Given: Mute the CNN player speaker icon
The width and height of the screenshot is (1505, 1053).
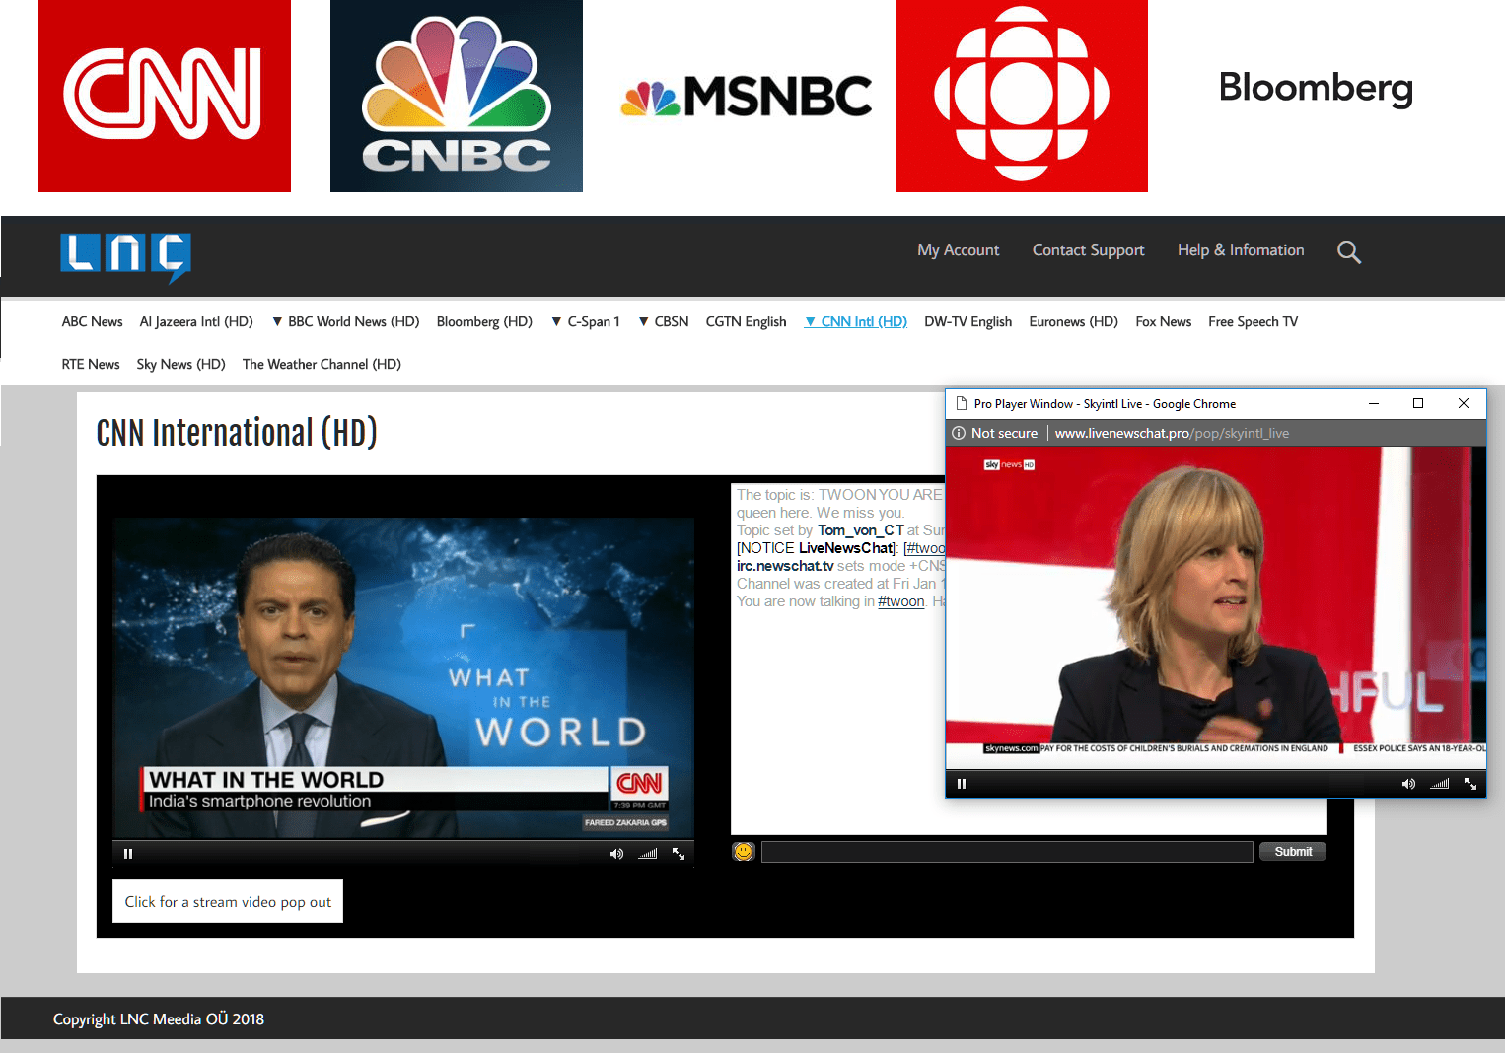Looking at the screenshot, I should click(x=616, y=854).
